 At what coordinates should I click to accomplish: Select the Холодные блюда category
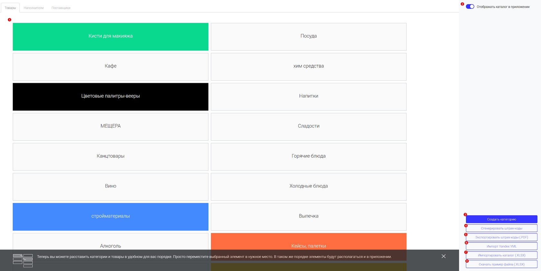click(x=308, y=187)
